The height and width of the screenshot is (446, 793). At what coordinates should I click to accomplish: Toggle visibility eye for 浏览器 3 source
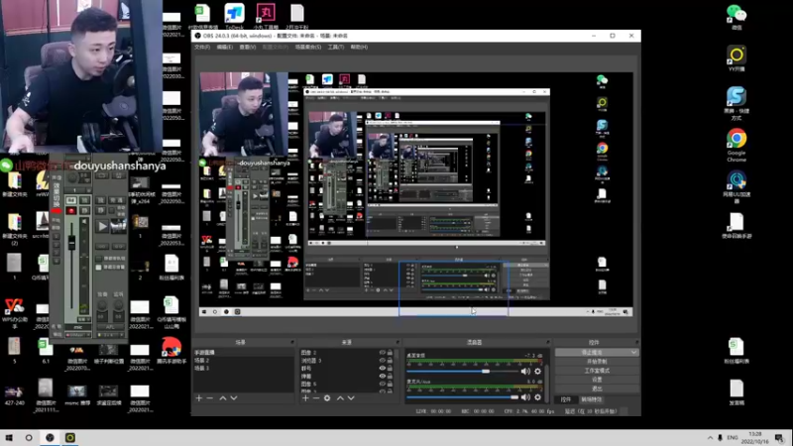coord(383,361)
